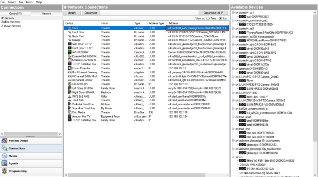Collapse the c4:uidevice_glassedge10_touchscreen node
The width and height of the screenshot is (318, 177).
233,140
